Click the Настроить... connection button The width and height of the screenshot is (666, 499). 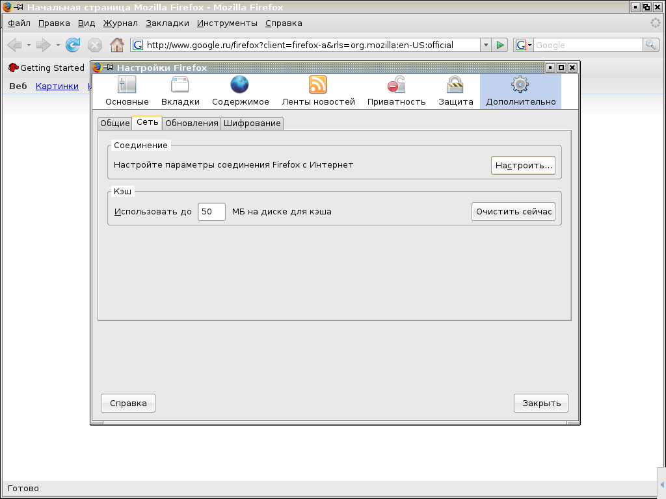[524, 166]
